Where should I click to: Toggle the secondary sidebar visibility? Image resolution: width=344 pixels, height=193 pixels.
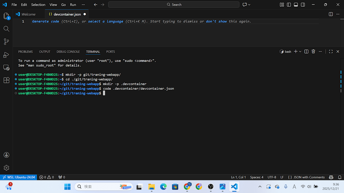[x=303, y=5]
